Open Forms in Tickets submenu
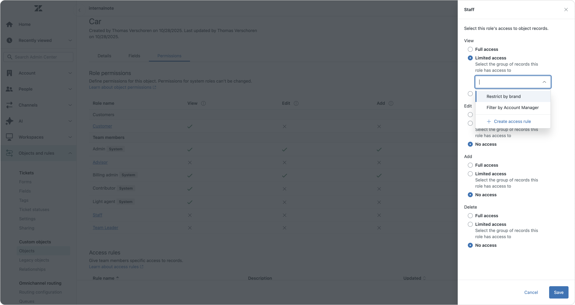This screenshot has width=575, height=305. (x=25, y=182)
